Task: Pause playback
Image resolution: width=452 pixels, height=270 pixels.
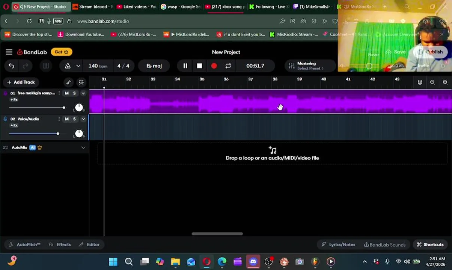Action: coord(185,66)
